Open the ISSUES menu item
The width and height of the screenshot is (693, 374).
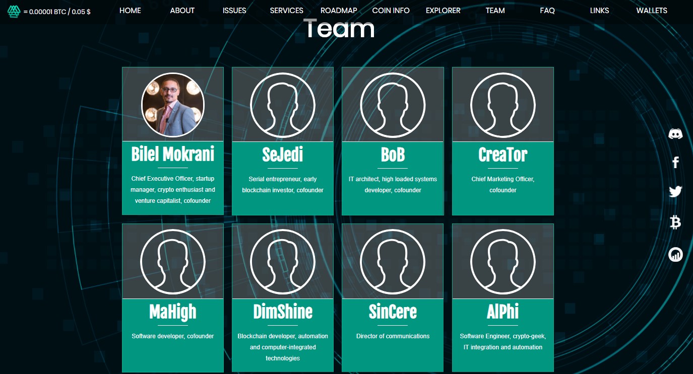[234, 11]
